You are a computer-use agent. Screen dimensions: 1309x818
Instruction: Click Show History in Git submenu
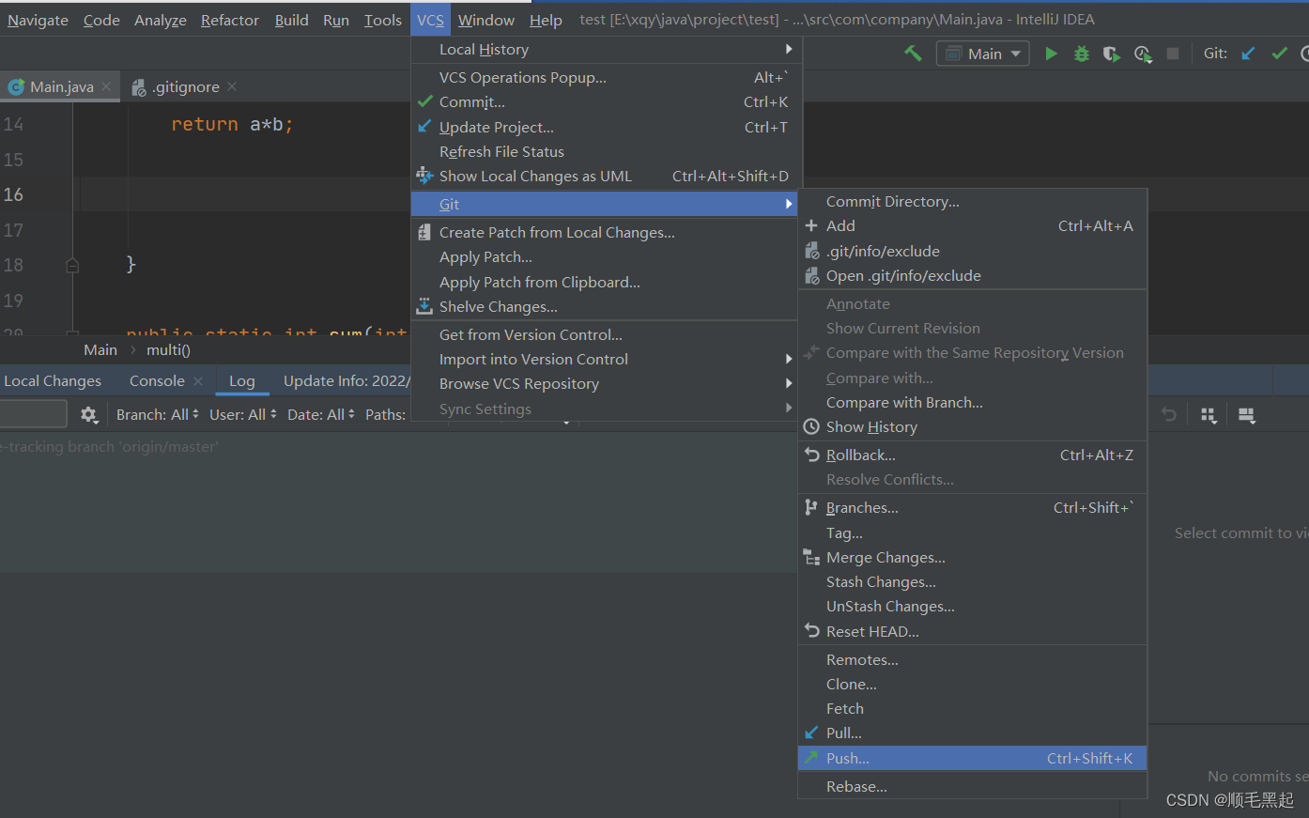[x=972, y=426]
